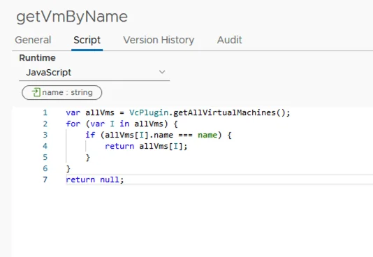Click the Runtime dropdown chevron arrow
The height and width of the screenshot is (257, 373).
(162, 72)
